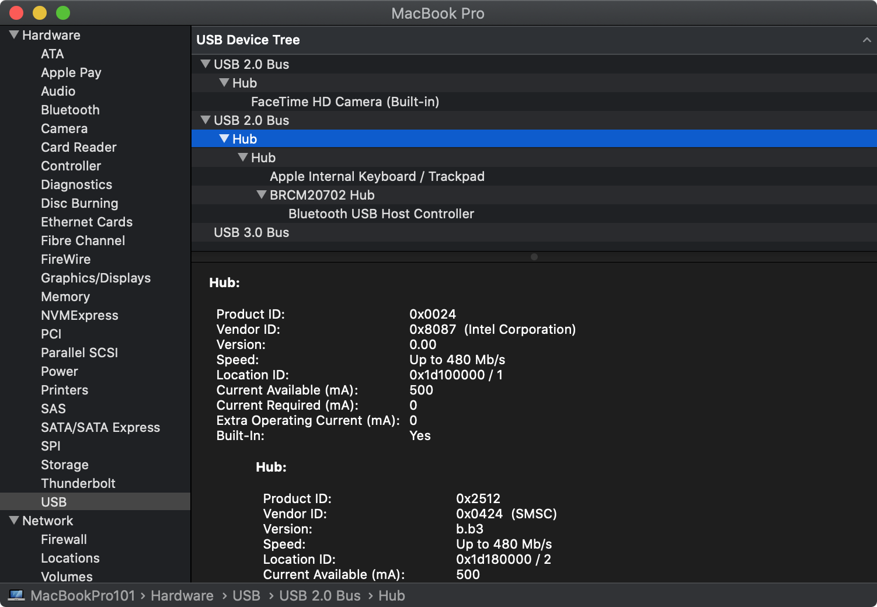Collapse the Hardware section triangle
This screenshot has width=877, height=607.
pos(14,35)
